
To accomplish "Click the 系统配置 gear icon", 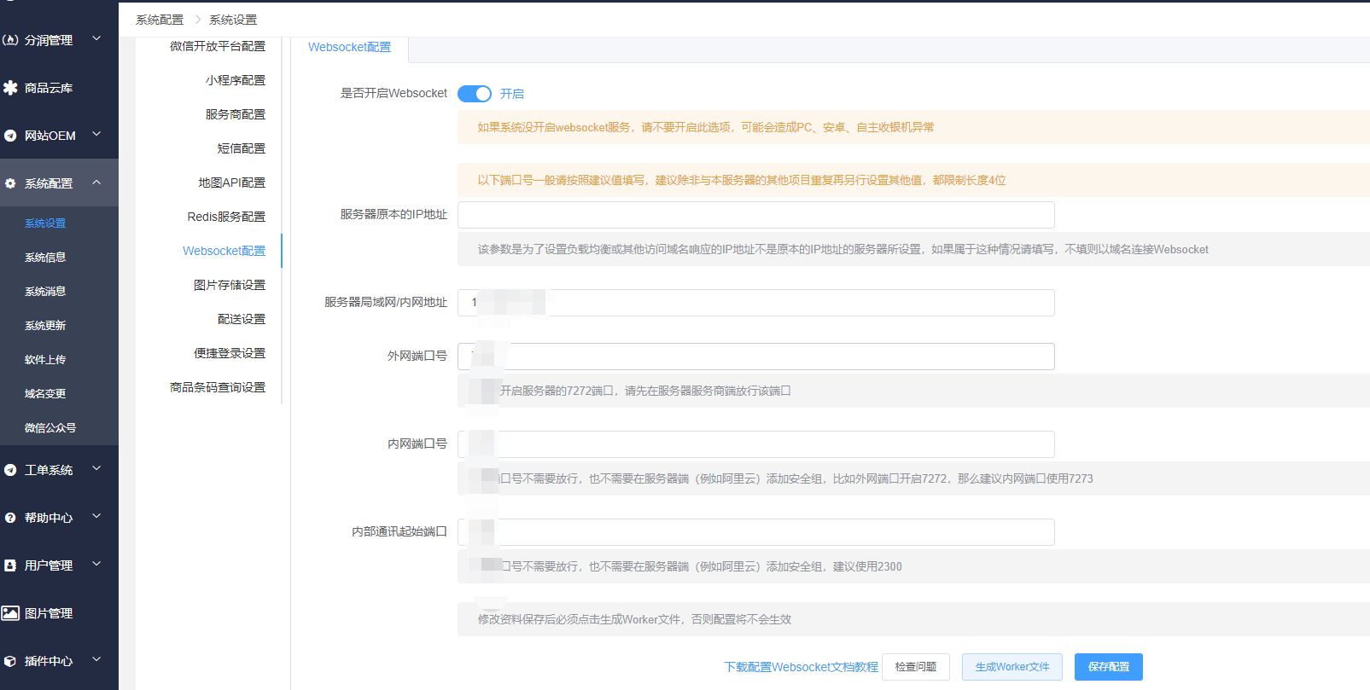I will tap(10, 183).
